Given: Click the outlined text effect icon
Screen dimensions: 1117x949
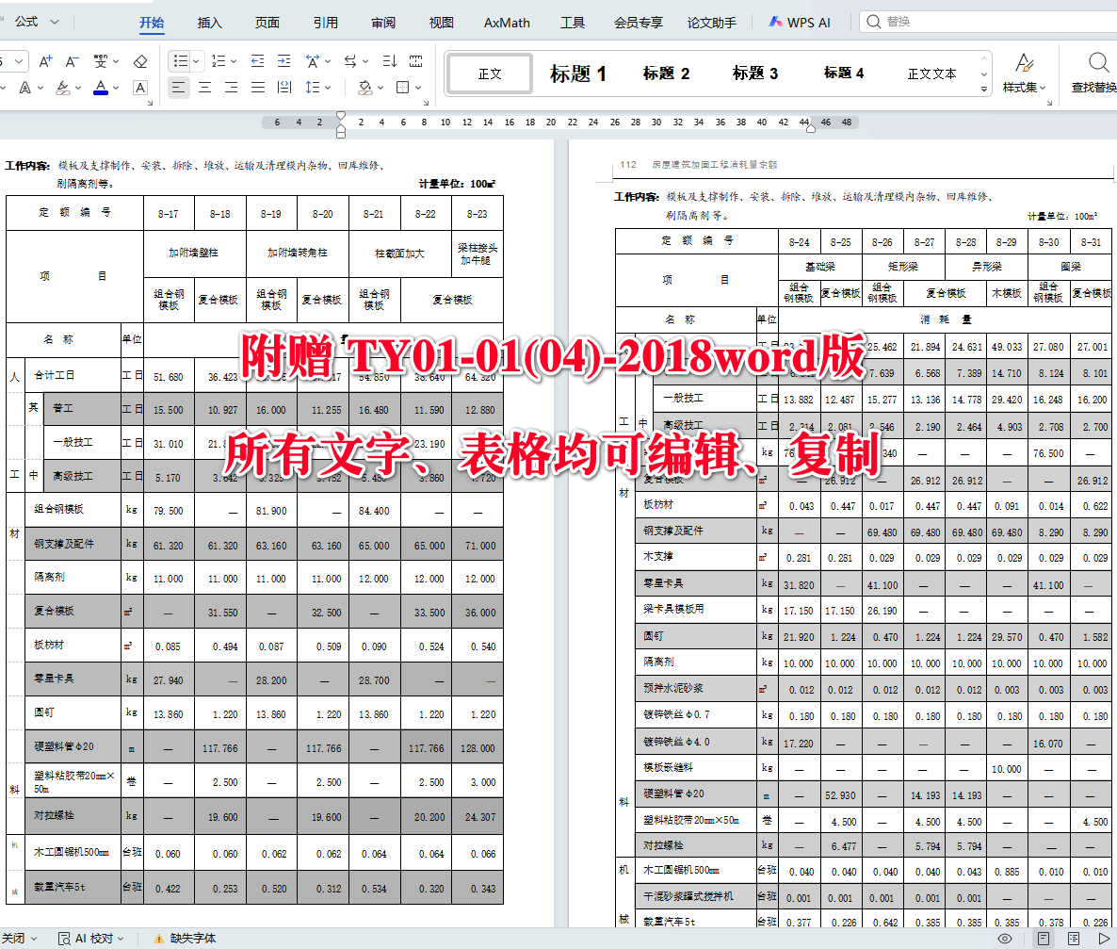Looking at the screenshot, I should tap(24, 88).
